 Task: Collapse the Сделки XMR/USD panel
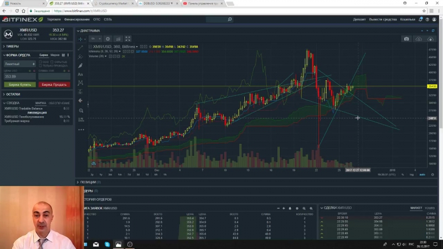(x=336, y=208)
